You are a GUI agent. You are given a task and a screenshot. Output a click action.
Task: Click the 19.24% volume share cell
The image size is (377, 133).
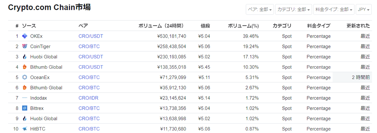(x=251, y=46)
